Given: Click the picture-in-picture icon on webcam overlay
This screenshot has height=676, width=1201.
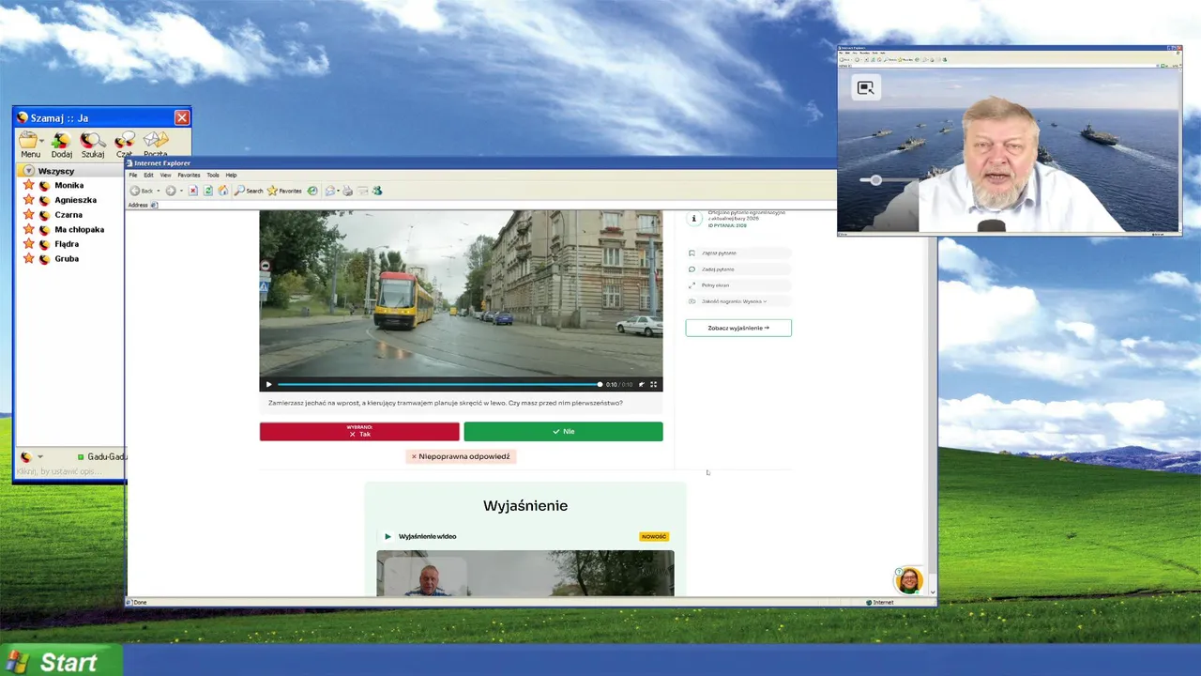Looking at the screenshot, I should point(865,87).
